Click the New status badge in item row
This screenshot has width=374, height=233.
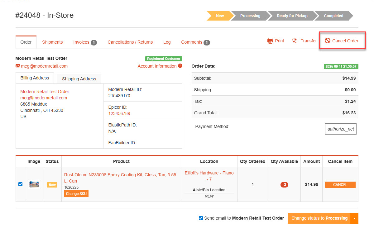[52, 185]
